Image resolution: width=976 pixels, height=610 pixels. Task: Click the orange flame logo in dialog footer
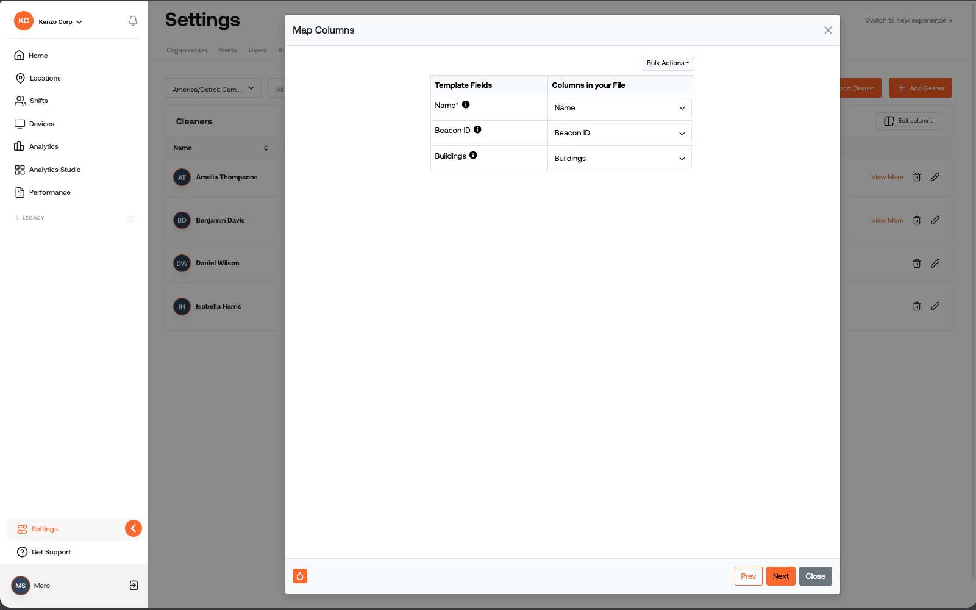300,576
